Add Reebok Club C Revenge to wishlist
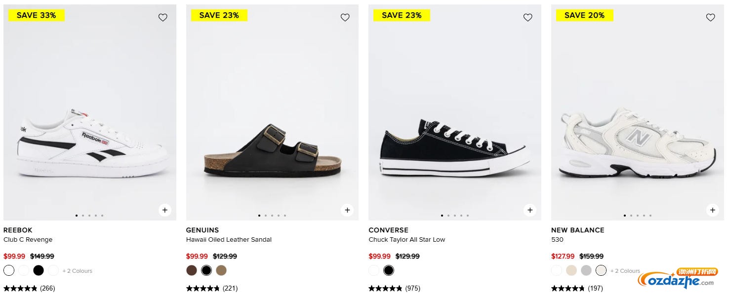The width and height of the screenshot is (729, 295). click(162, 18)
